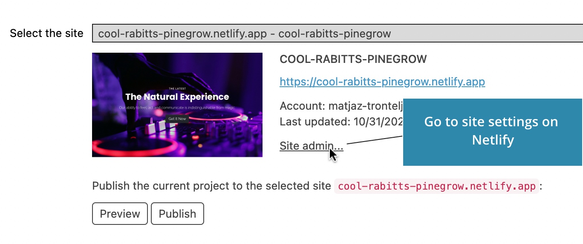Click the Publish the current project sentence
The width and height of the screenshot is (583, 244).
[211, 186]
